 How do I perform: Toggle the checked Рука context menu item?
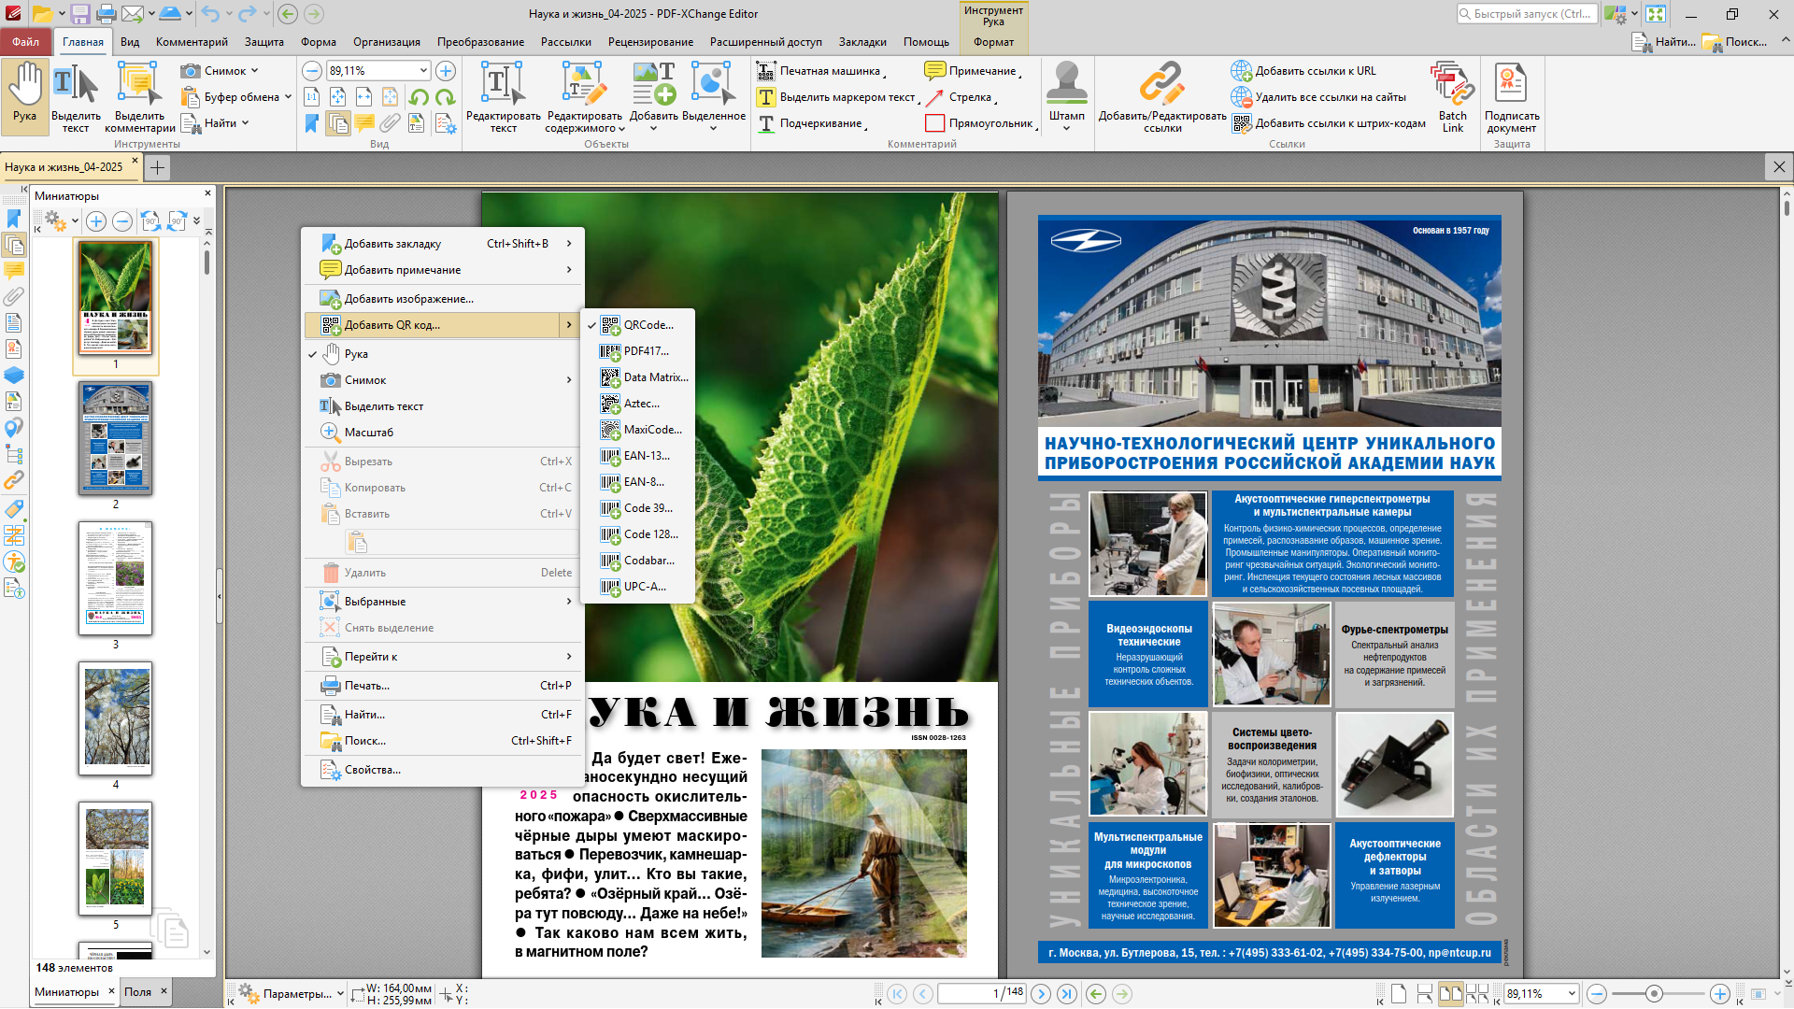pyautogui.click(x=356, y=354)
